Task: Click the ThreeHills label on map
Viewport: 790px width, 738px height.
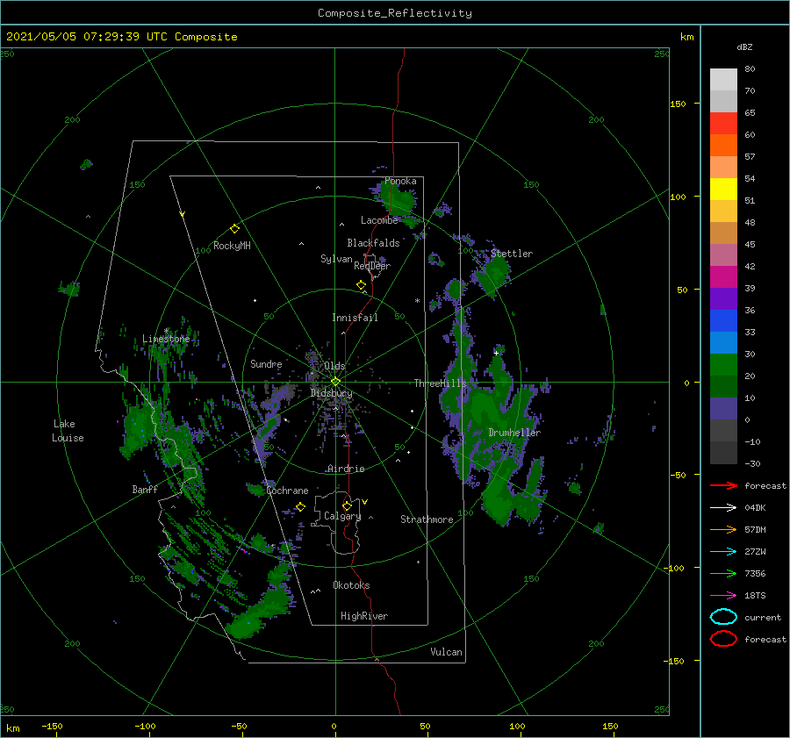Action: coord(441,383)
